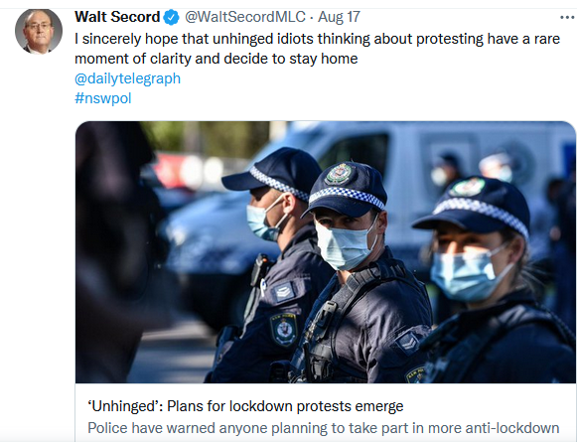Viewport: 577px width, 442px height.
Task: Click the blue verified badge icon
Action: (x=171, y=17)
